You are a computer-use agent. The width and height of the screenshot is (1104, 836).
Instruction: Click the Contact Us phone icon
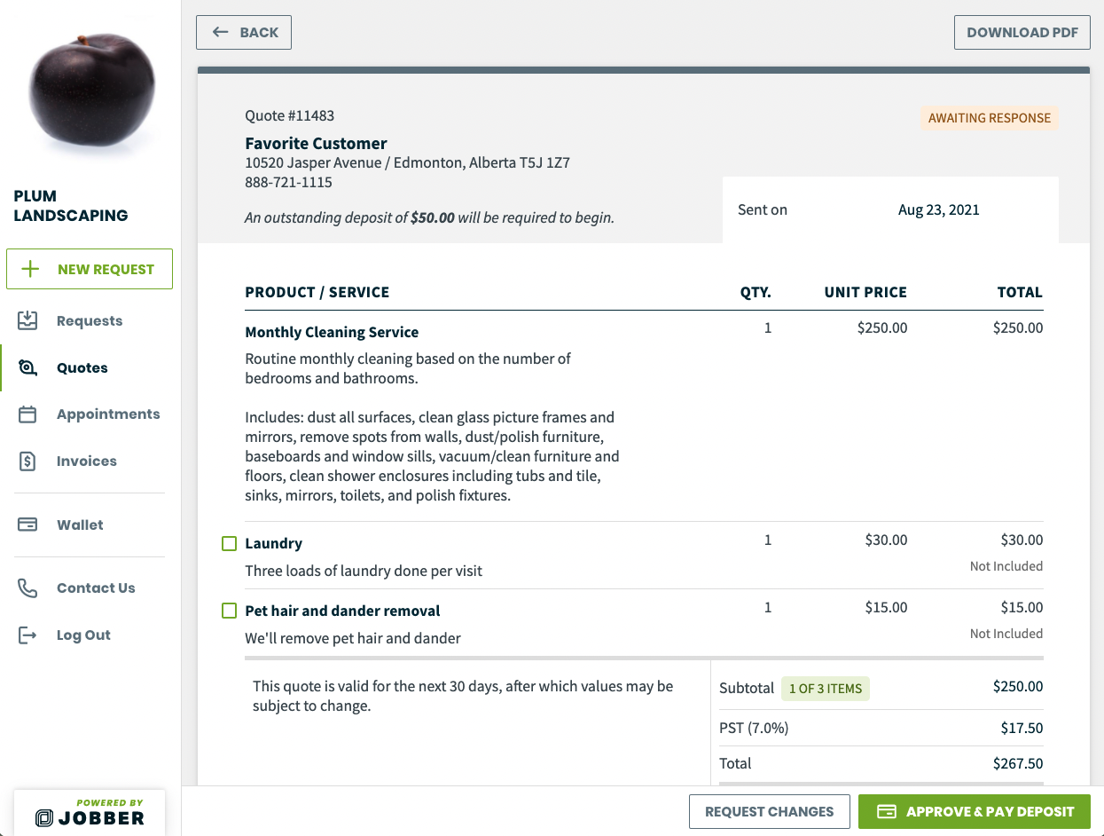coord(27,588)
